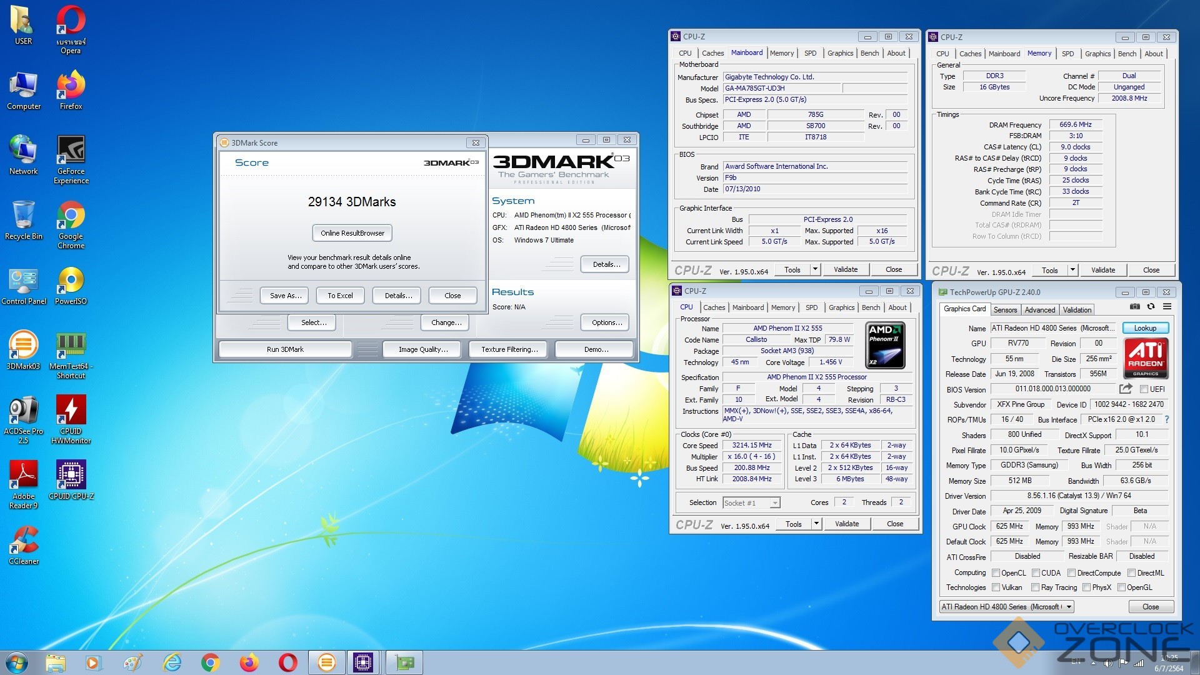Check the OpenCL checkbox
Image resolution: width=1200 pixels, height=675 pixels.
(x=996, y=573)
